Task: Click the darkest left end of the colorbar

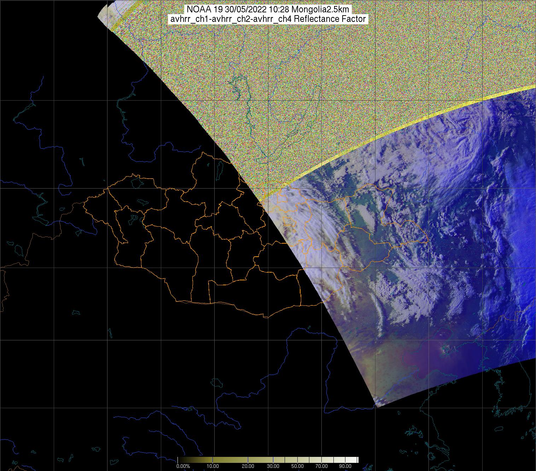Action: pos(179,460)
